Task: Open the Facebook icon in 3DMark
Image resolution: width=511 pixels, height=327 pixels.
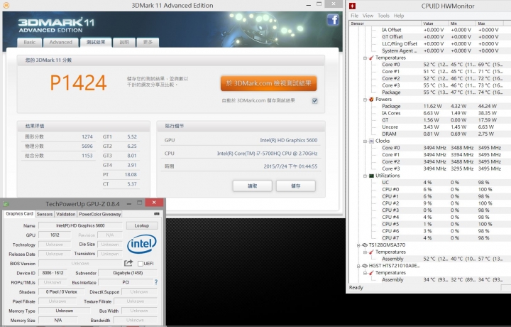Action: click(x=333, y=20)
